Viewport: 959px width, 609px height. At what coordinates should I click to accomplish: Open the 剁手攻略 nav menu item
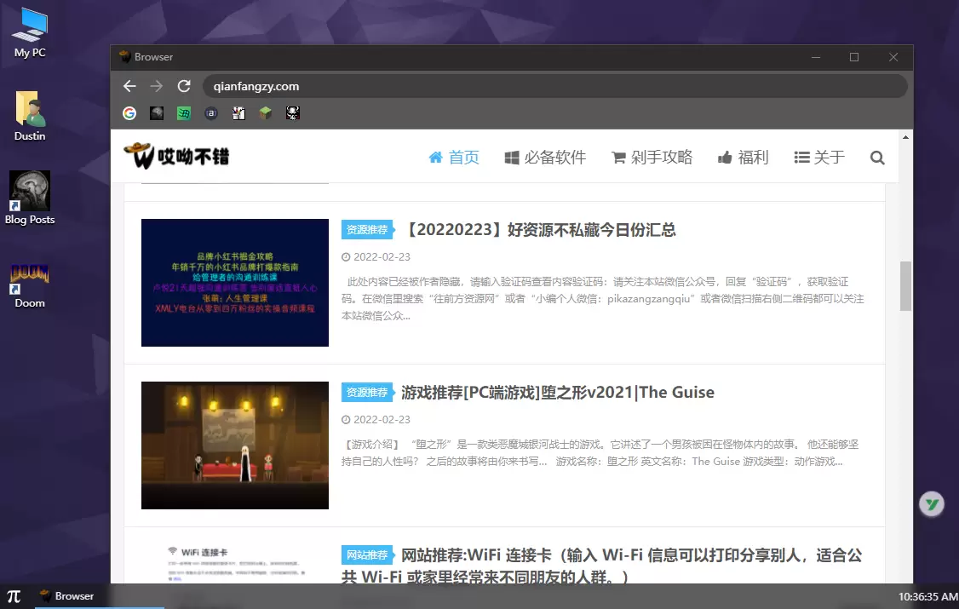click(652, 158)
